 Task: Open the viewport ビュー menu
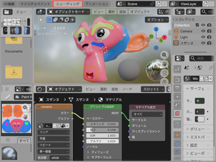coord(99,12)
